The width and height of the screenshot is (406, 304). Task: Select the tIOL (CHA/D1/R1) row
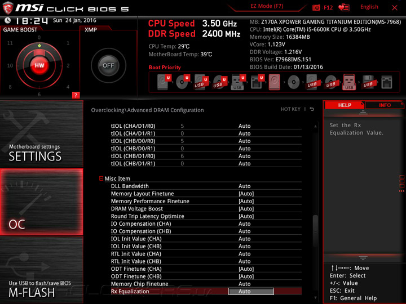click(206, 133)
